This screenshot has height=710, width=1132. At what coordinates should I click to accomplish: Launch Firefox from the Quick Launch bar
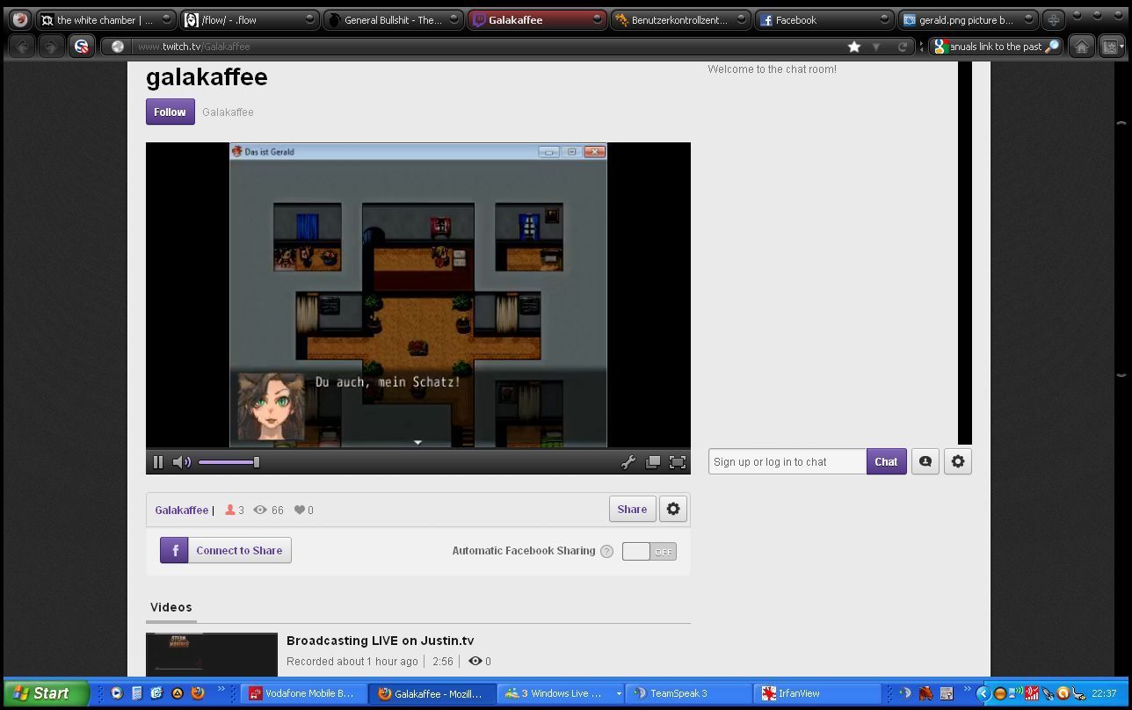click(x=198, y=693)
